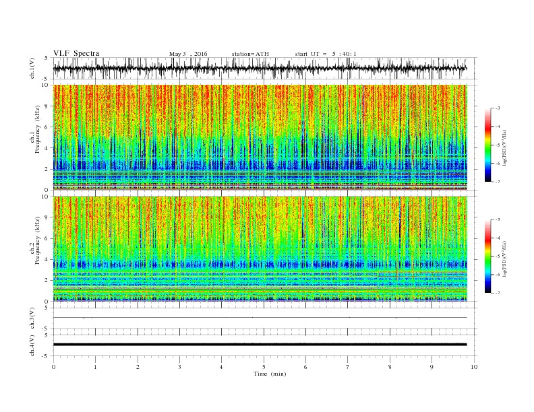The height and width of the screenshot is (412, 534).
Task: Click the "-4" tick on ch.2 colorbar
Action: pyautogui.click(x=498, y=238)
